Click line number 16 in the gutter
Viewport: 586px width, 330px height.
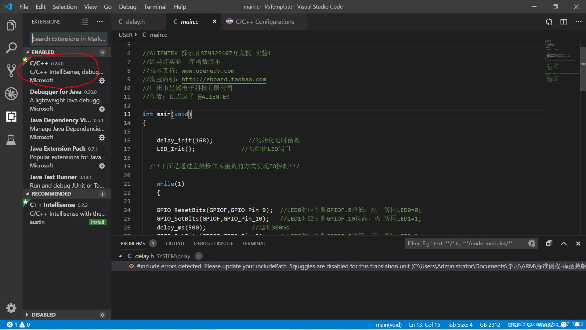point(127,140)
